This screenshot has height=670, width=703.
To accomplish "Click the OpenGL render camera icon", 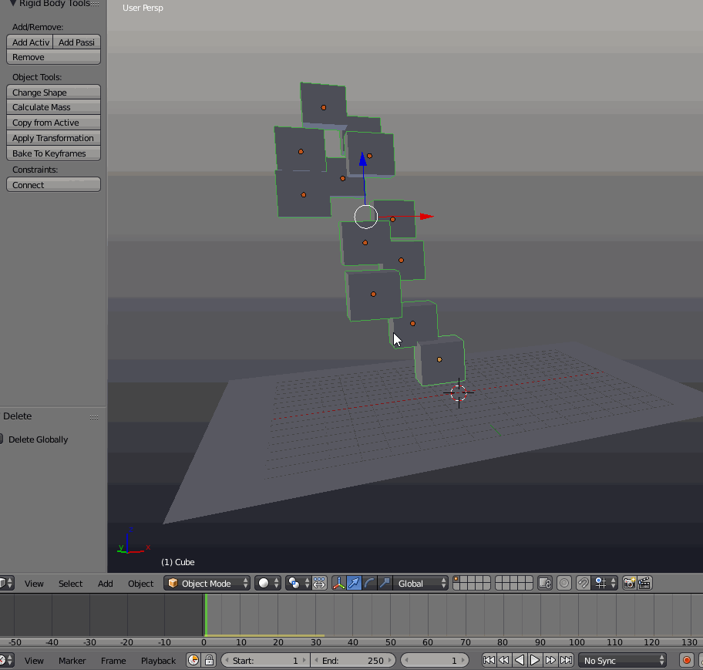I will tap(630, 584).
